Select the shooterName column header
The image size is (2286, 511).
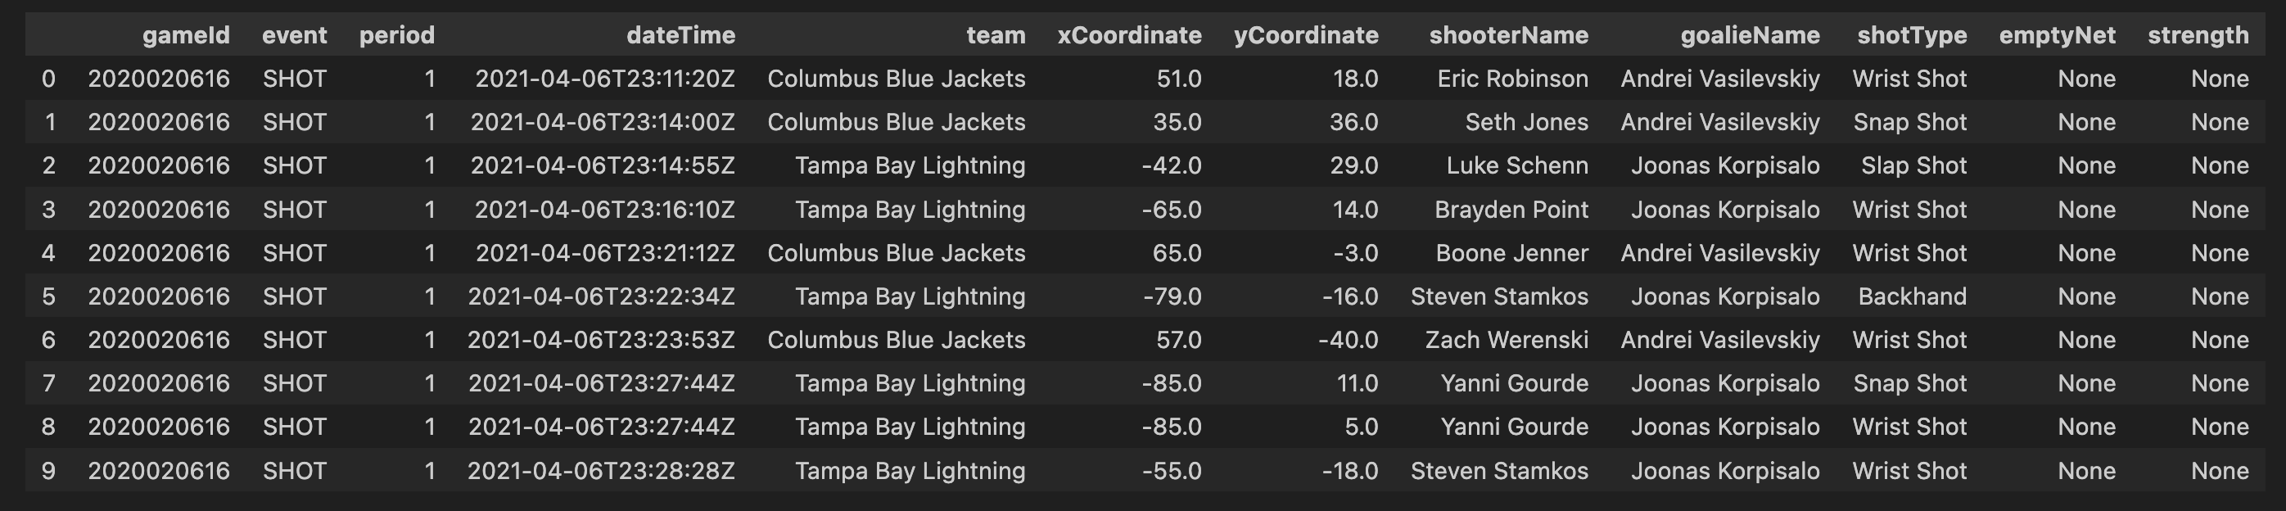(x=1507, y=35)
